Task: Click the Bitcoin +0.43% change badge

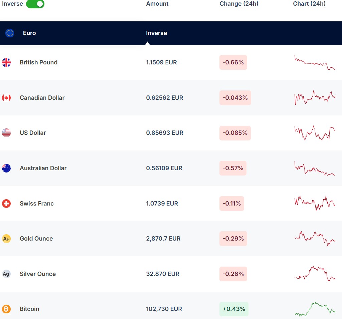Action: pyautogui.click(x=234, y=309)
